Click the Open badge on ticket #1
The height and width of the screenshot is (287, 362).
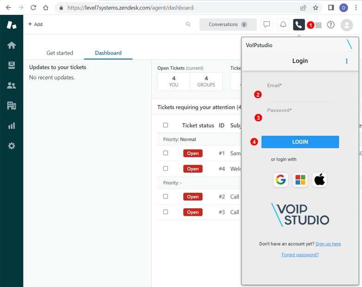pyautogui.click(x=193, y=153)
